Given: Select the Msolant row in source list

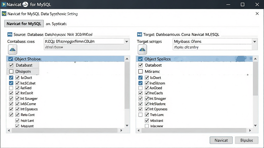Looking at the screenshot, I should point(27,126).
